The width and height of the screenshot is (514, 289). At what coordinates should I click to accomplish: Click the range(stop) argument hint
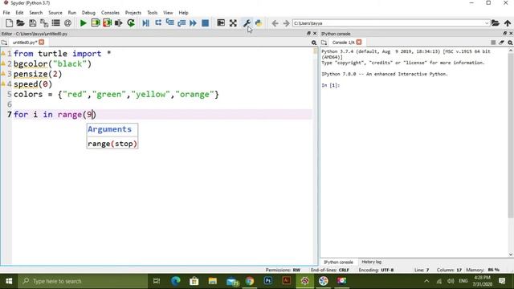[112, 144]
